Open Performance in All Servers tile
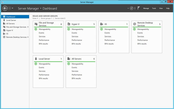Viewport: 174px width, 109px height. point(77,75)
